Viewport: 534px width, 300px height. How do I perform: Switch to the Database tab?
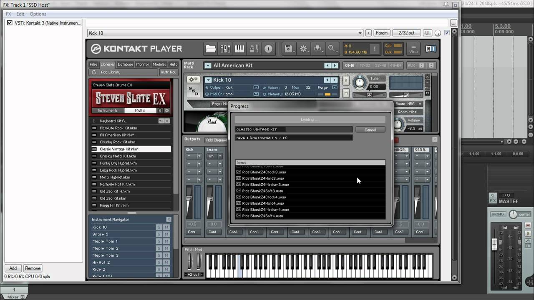click(x=125, y=64)
